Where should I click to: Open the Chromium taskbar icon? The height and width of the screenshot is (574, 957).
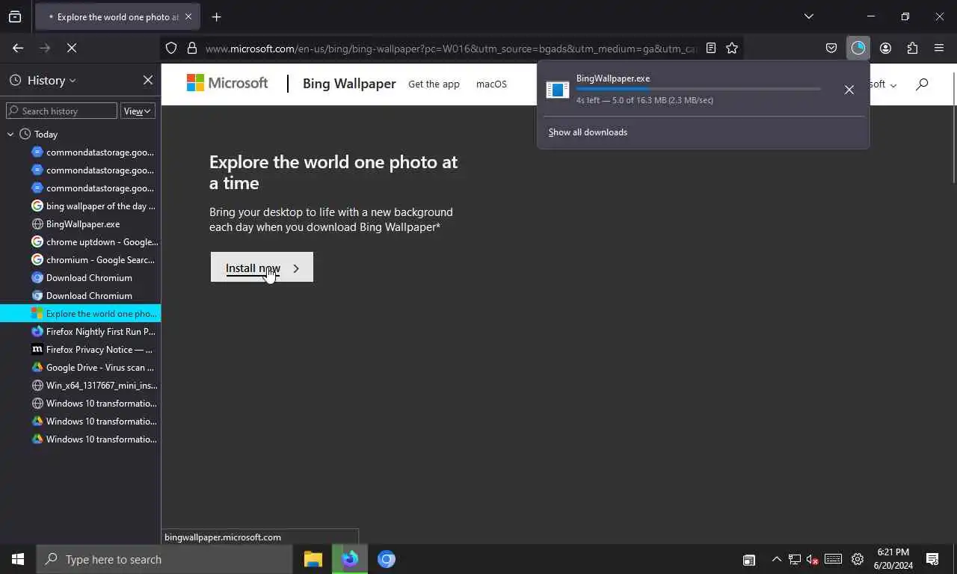387,559
